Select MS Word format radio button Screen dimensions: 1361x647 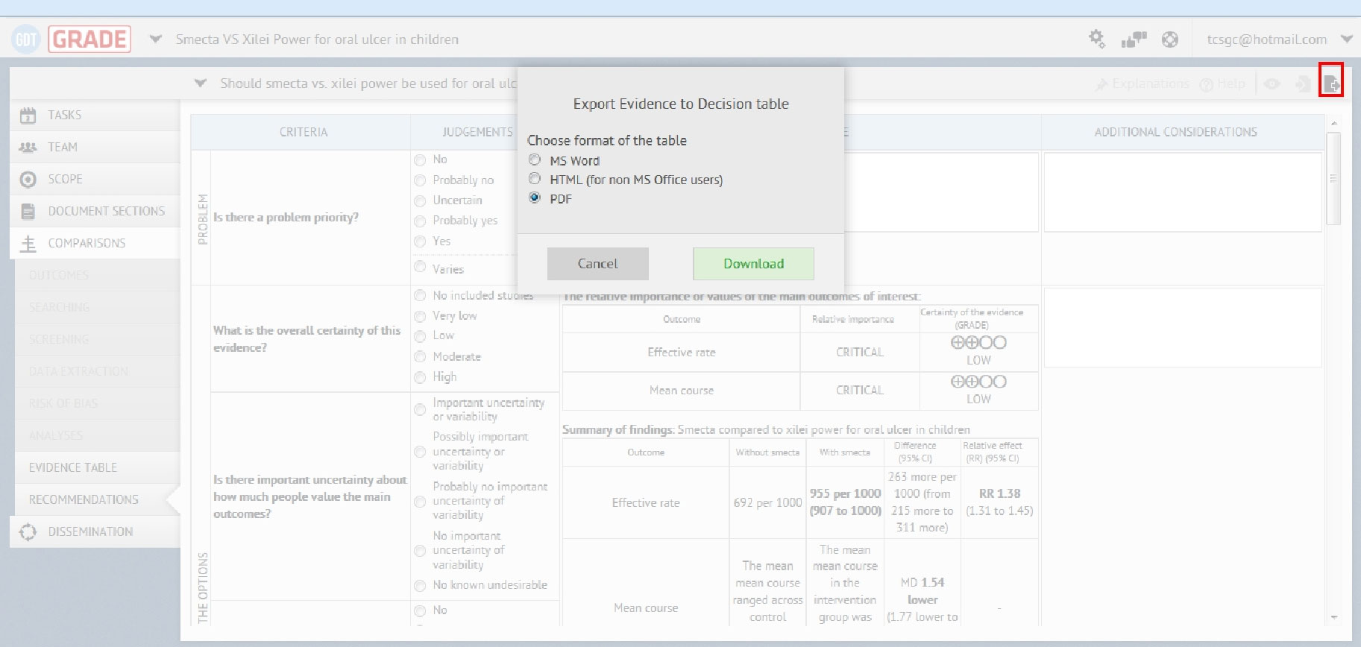[x=534, y=160]
